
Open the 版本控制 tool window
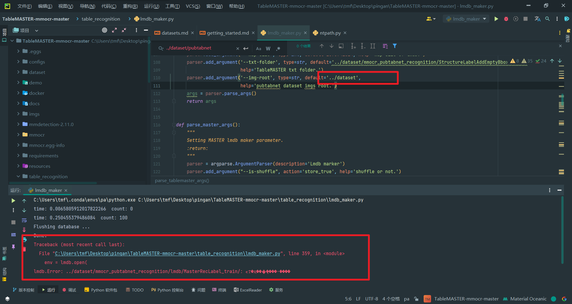tap(24, 290)
